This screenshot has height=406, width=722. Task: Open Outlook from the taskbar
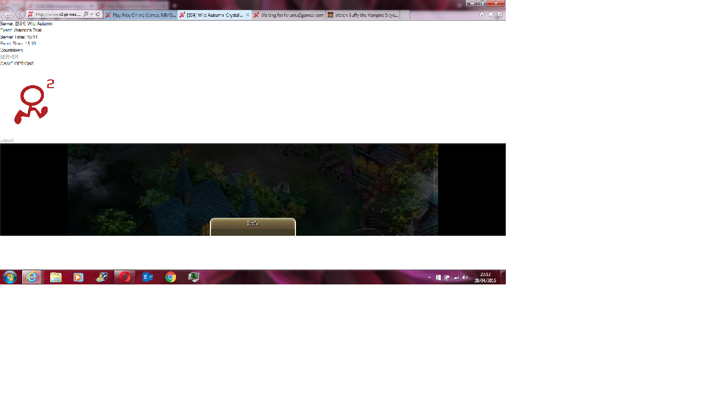click(x=147, y=277)
